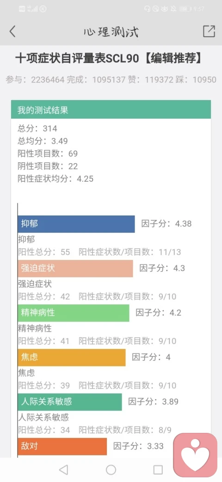Viewport: 222px width, 482px height.
Task: Open the share icon in header
Action: click(209, 31)
